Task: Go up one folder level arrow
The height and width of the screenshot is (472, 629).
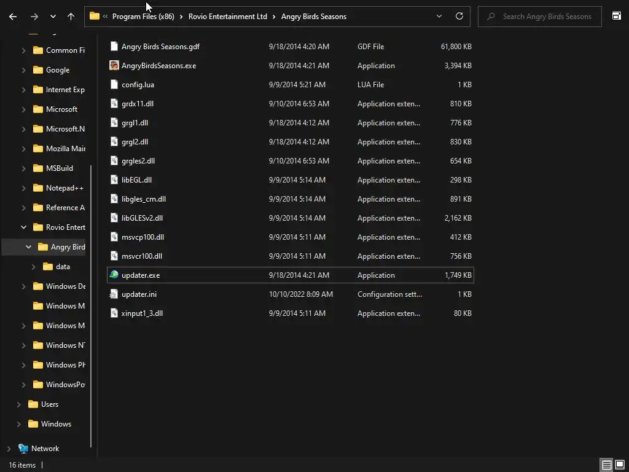Action: click(x=71, y=17)
